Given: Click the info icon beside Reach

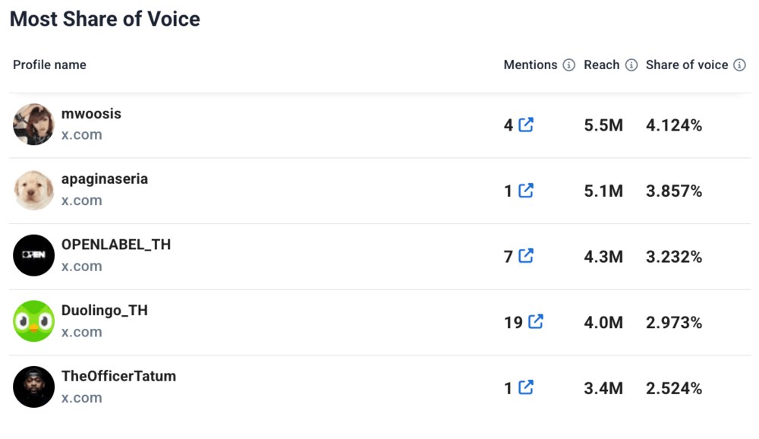Looking at the screenshot, I should pos(631,65).
